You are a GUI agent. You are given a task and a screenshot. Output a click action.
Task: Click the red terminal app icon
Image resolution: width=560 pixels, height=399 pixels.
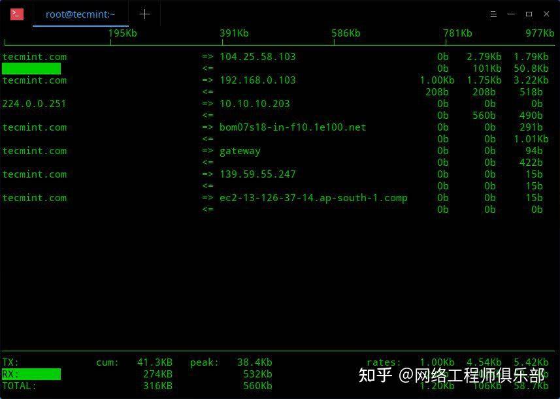pyautogui.click(x=17, y=14)
